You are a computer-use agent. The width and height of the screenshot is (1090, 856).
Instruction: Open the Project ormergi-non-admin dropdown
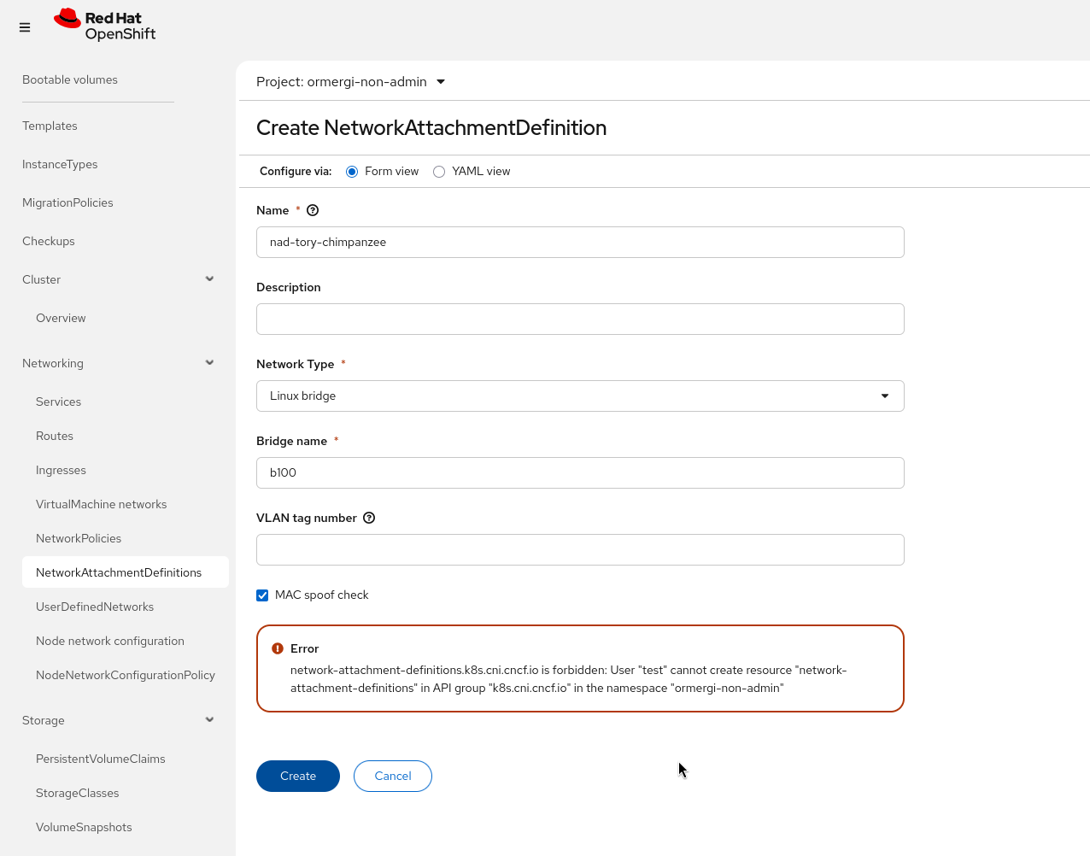point(351,82)
